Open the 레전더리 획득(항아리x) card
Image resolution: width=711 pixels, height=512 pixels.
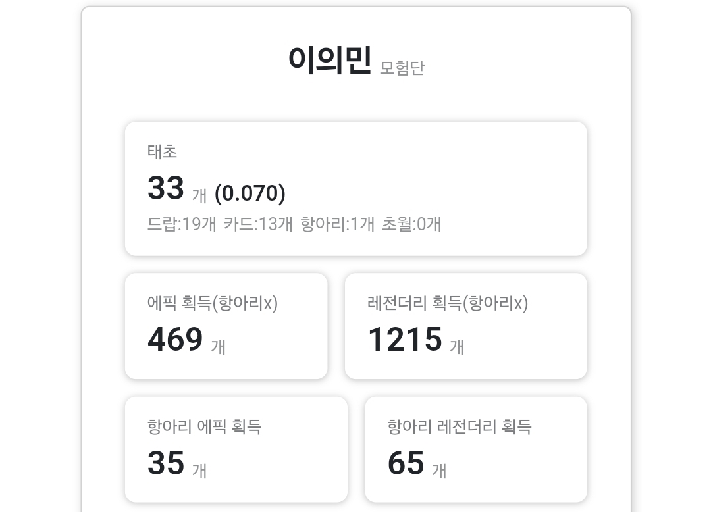coord(465,326)
